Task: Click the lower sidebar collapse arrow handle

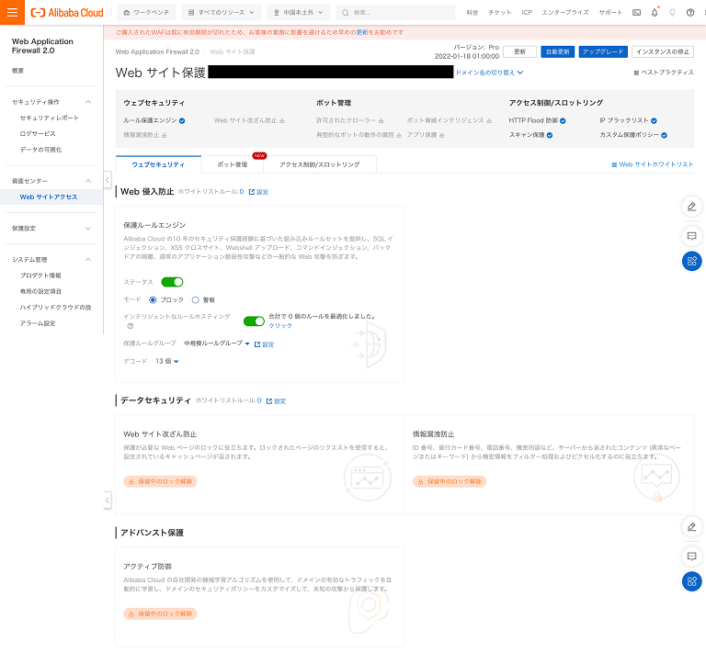Action: tap(108, 500)
